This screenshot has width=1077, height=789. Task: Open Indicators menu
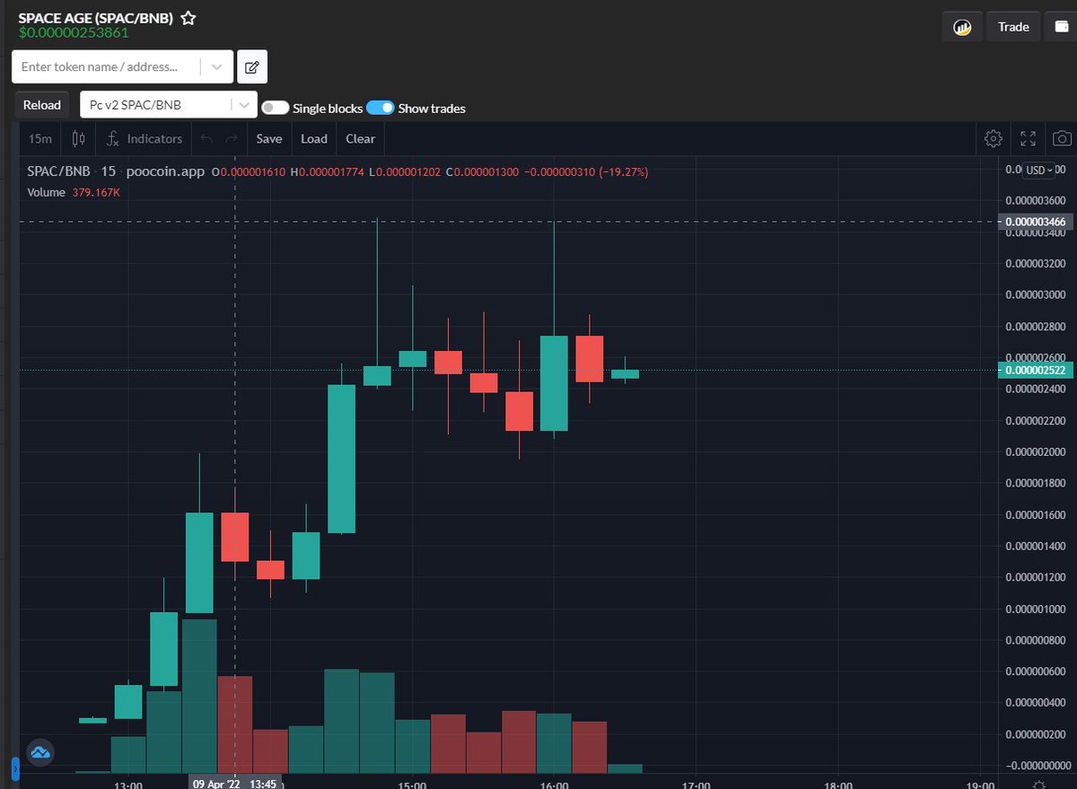tap(144, 138)
